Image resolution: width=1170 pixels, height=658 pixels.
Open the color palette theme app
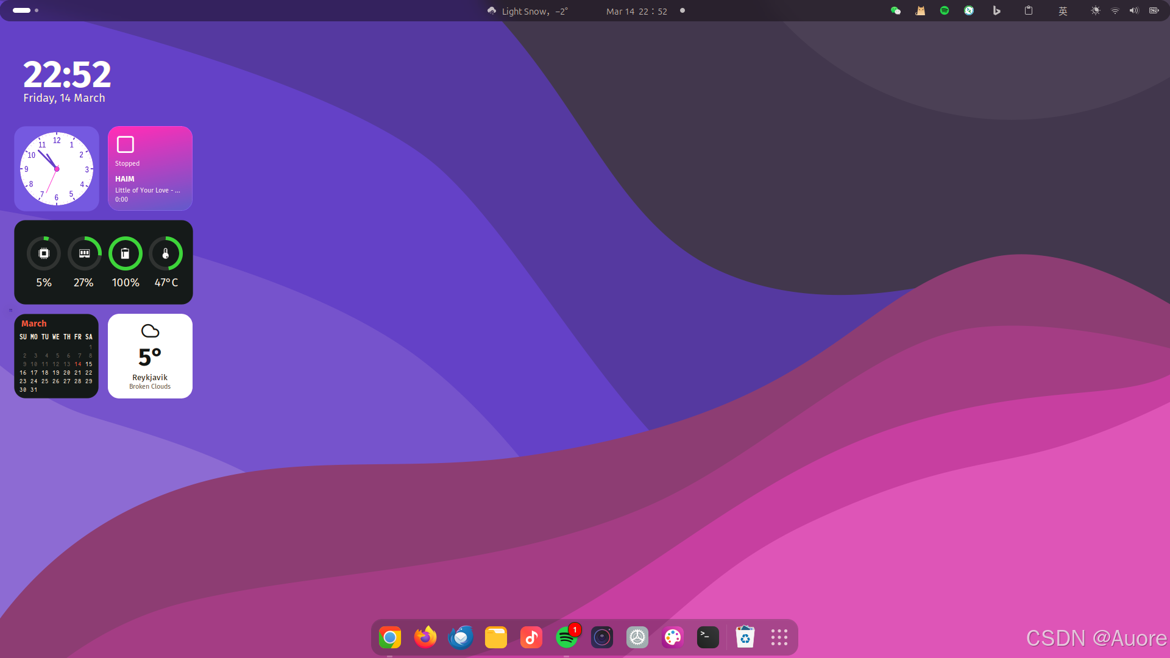(673, 637)
